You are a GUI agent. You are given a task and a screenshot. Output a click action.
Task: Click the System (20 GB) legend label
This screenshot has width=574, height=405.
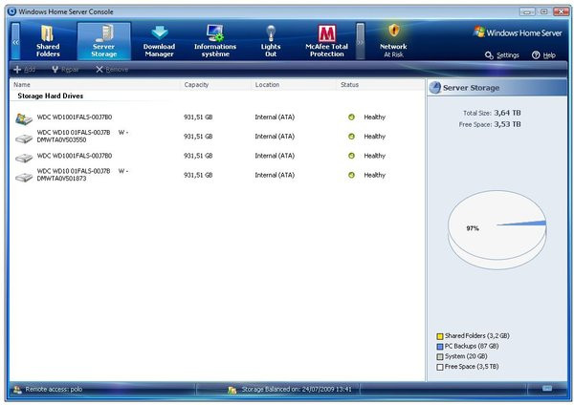coord(466,356)
